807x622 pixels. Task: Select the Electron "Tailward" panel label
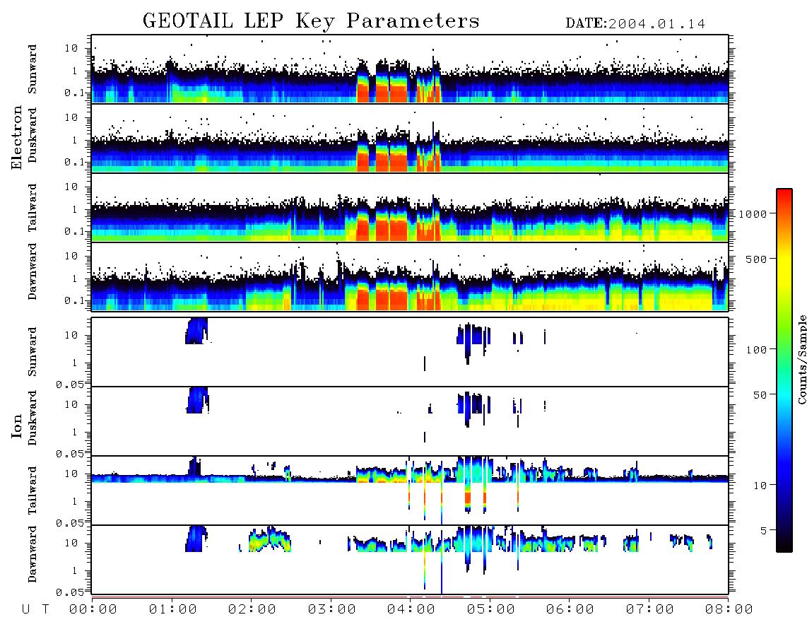point(33,208)
